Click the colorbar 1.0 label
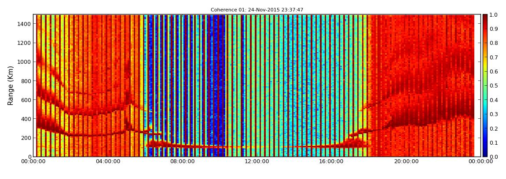 click(x=494, y=15)
